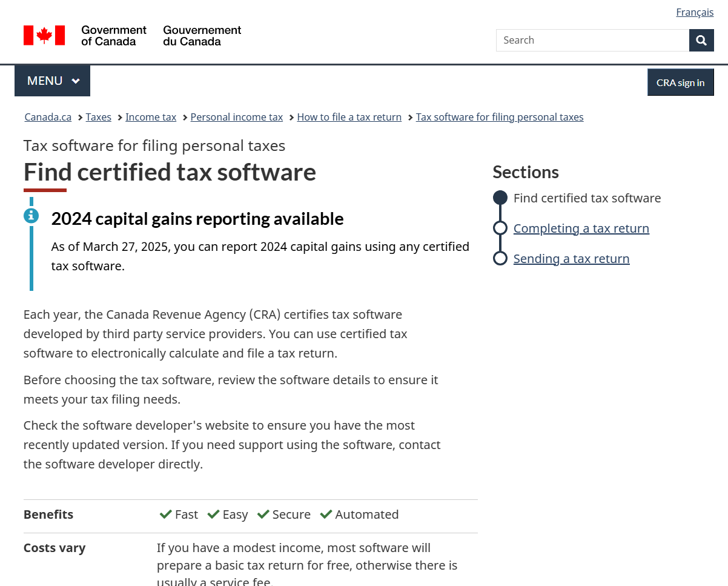Open the breadcrumb link How to file a tax return

[349, 117]
